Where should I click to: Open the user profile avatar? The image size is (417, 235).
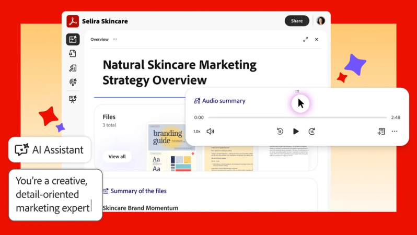[x=321, y=21]
